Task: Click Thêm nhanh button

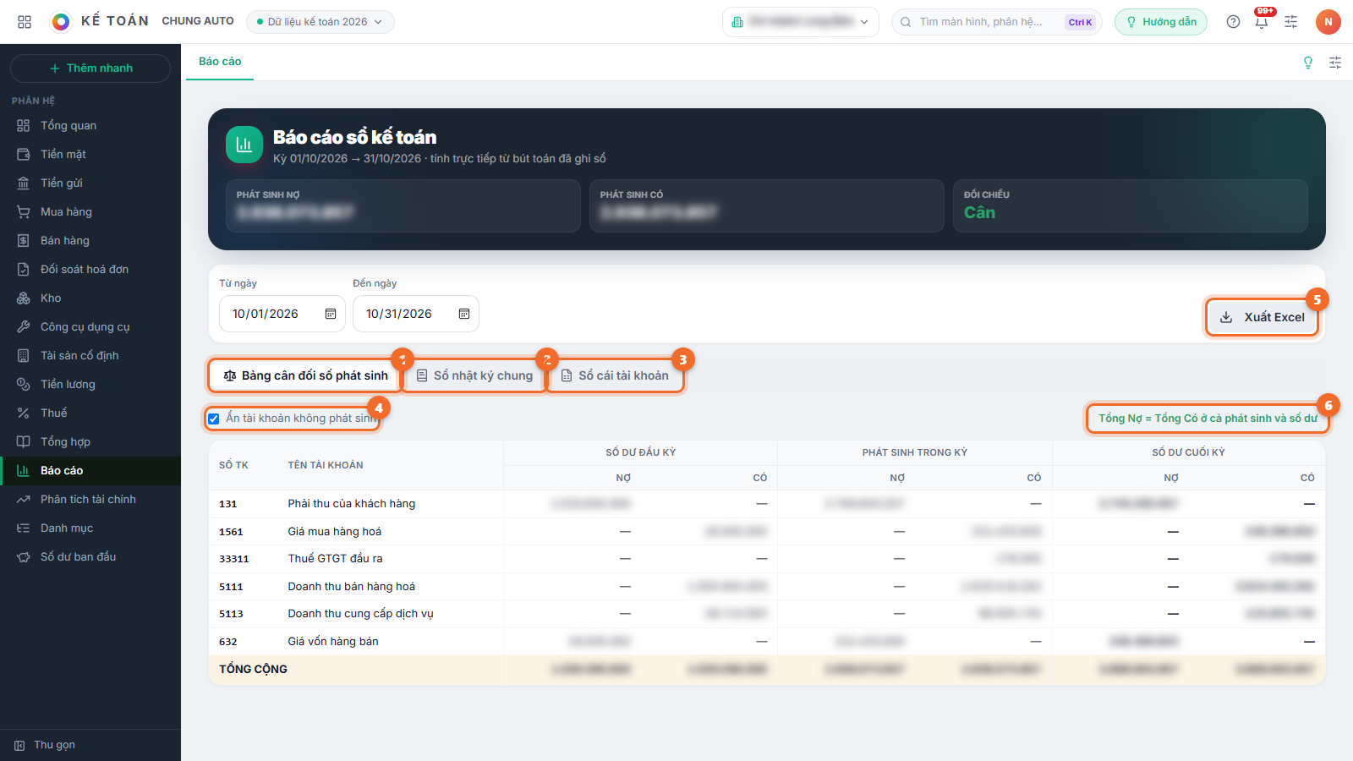Action: 90,68
